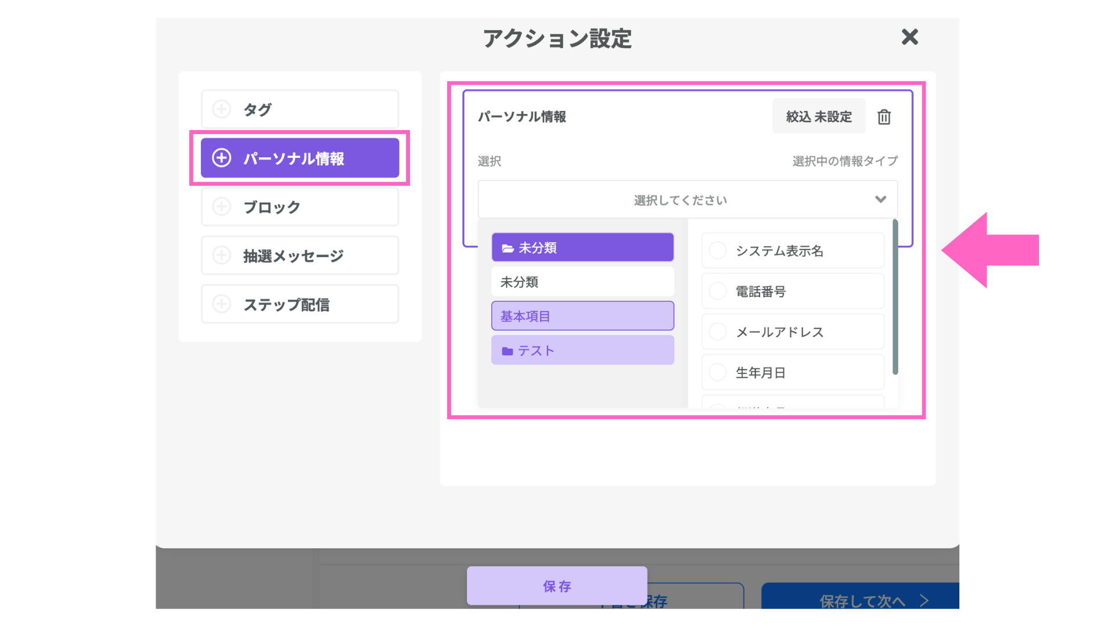The image size is (1115, 627).
Task: Click the plus icon beside ステップ配信
Action: [x=221, y=304]
